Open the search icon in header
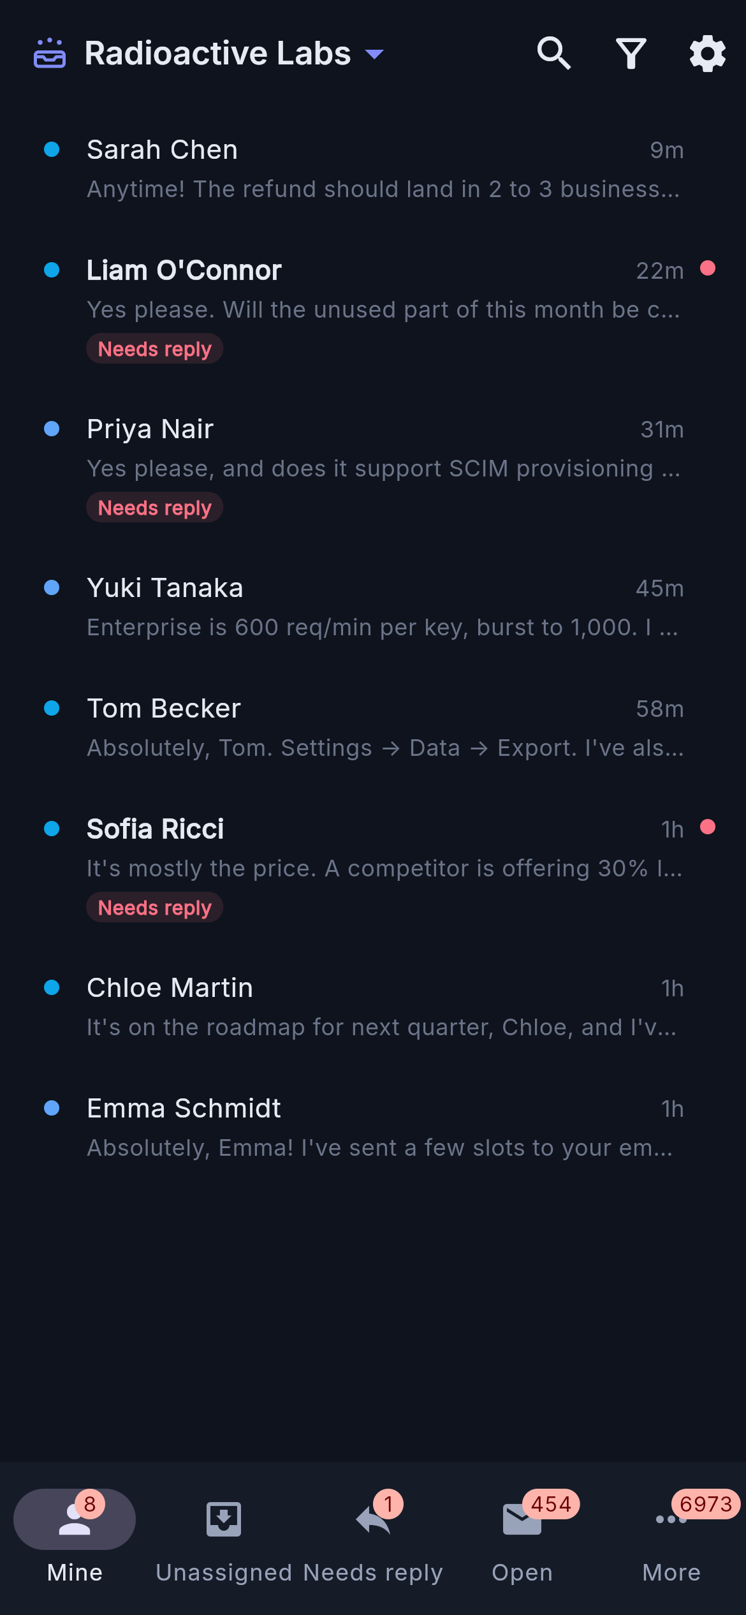The image size is (746, 1615). pos(553,53)
